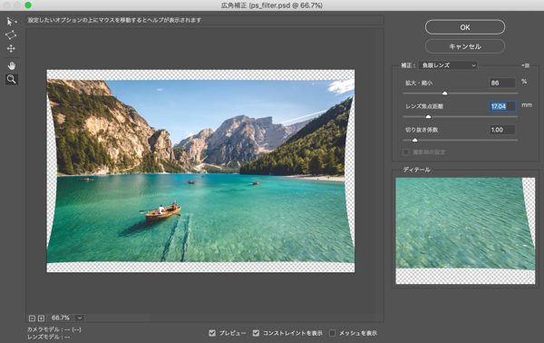Click the キャンセル button
544x343 pixels.
point(465,46)
